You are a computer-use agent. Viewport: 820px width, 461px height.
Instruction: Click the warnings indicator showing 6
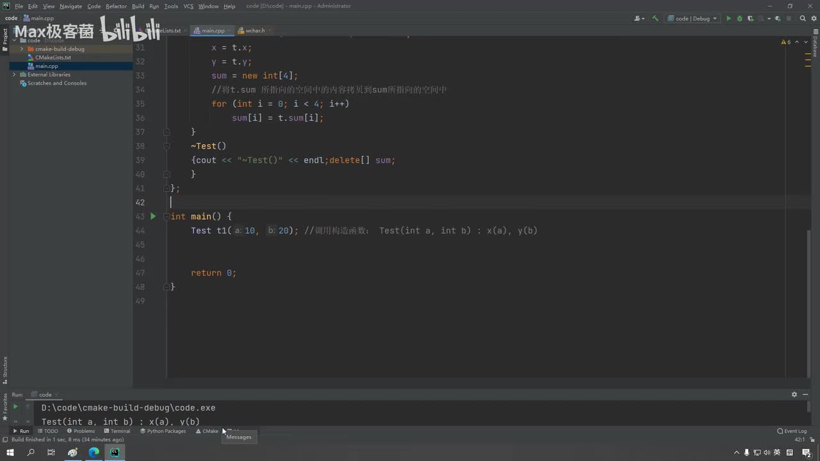point(786,42)
